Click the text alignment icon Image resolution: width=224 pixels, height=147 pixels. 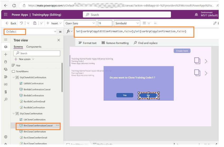144,23
